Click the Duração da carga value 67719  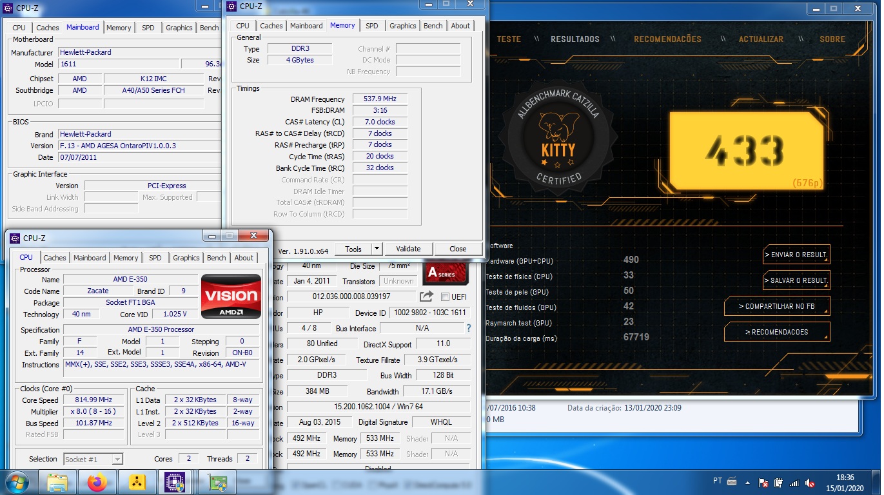coord(636,337)
